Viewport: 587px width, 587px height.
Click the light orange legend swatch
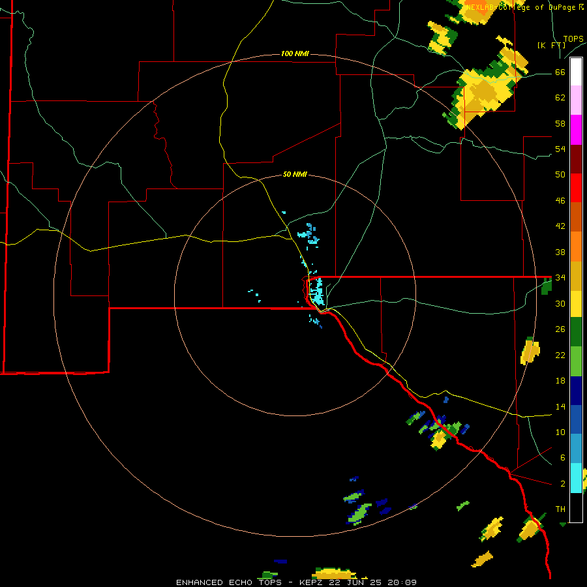click(576, 247)
